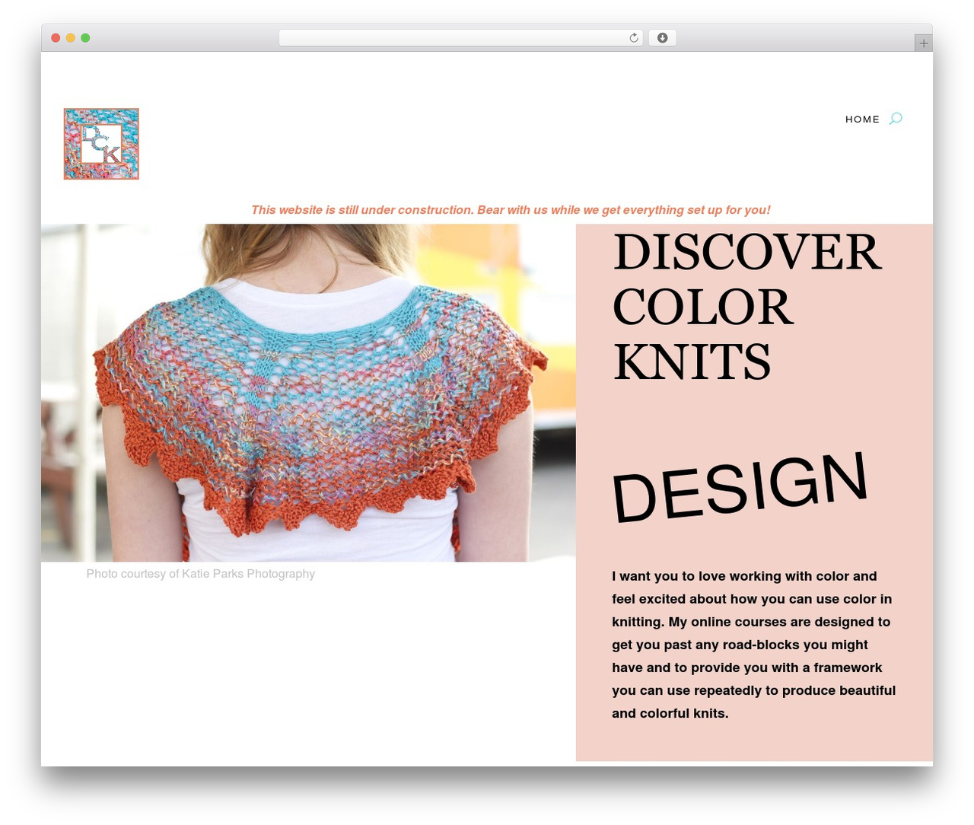Open a new tab with plus button
The height and width of the screenshot is (825, 974).
click(923, 43)
